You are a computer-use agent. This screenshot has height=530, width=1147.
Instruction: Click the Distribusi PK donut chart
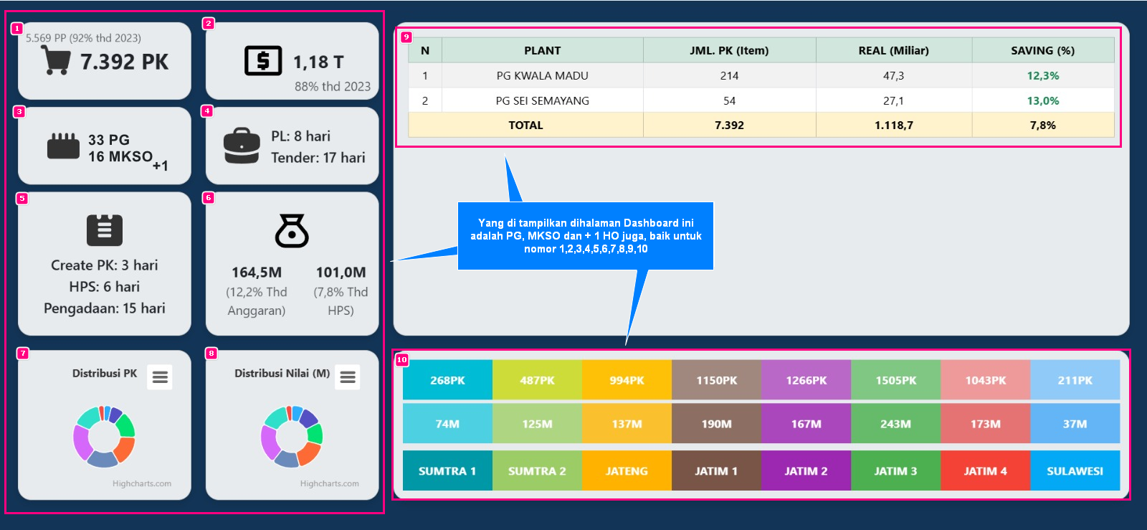coord(104,436)
